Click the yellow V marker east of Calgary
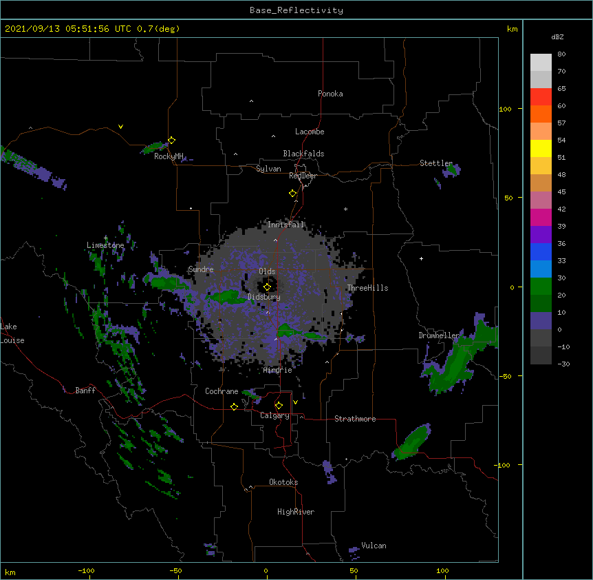The height and width of the screenshot is (580, 593). point(295,402)
